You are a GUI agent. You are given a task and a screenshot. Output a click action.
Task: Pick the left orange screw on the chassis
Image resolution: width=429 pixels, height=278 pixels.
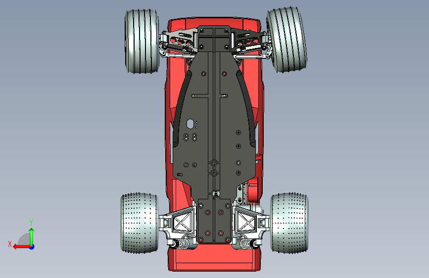coord(203,74)
